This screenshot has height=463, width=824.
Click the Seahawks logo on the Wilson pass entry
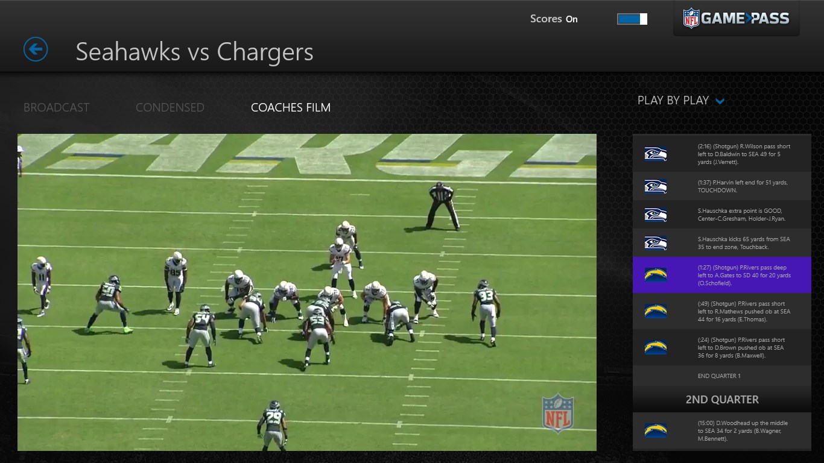click(x=656, y=154)
